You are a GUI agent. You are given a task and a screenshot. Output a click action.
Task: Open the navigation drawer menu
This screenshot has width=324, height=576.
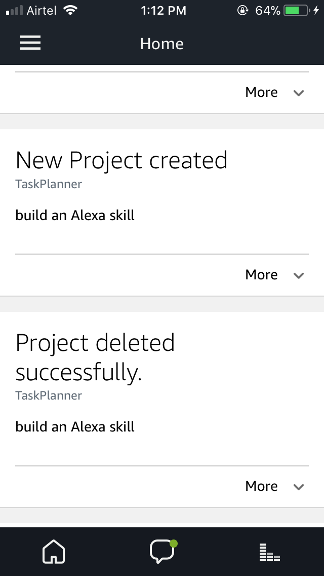pos(30,43)
